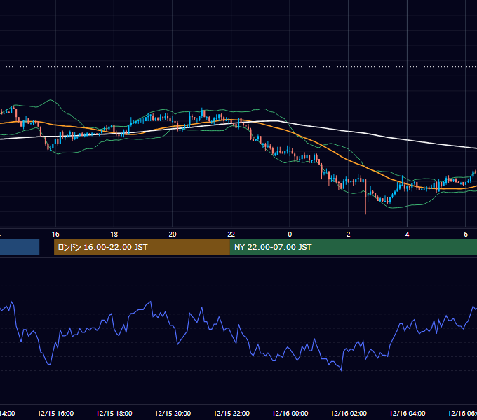477x420 pixels.
Task: Click the 12/15 22:00 date label
Action: tap(231, 413)
